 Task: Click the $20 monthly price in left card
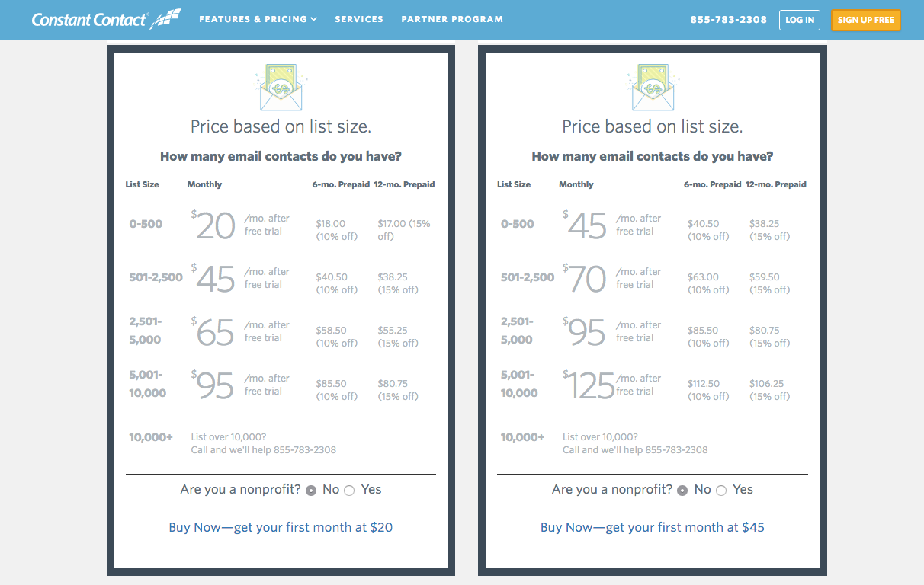pyautogui.click(x=215, y=226)
